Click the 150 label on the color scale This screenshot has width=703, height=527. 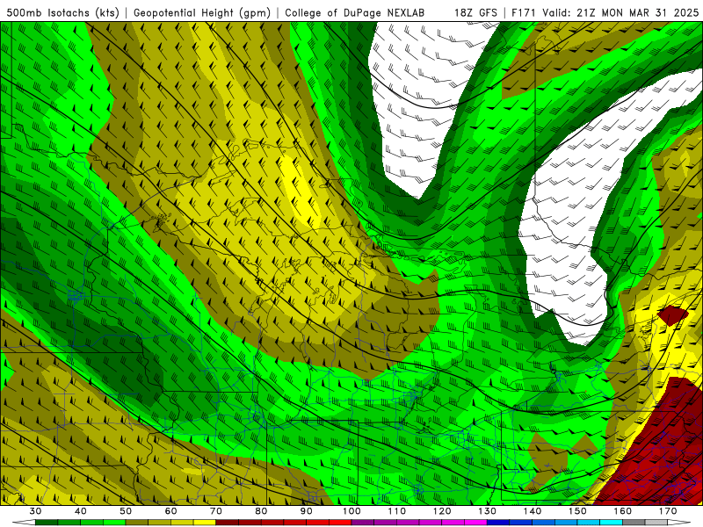577,511
